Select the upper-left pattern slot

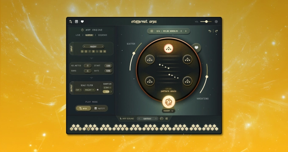click(x=150, y=60)
